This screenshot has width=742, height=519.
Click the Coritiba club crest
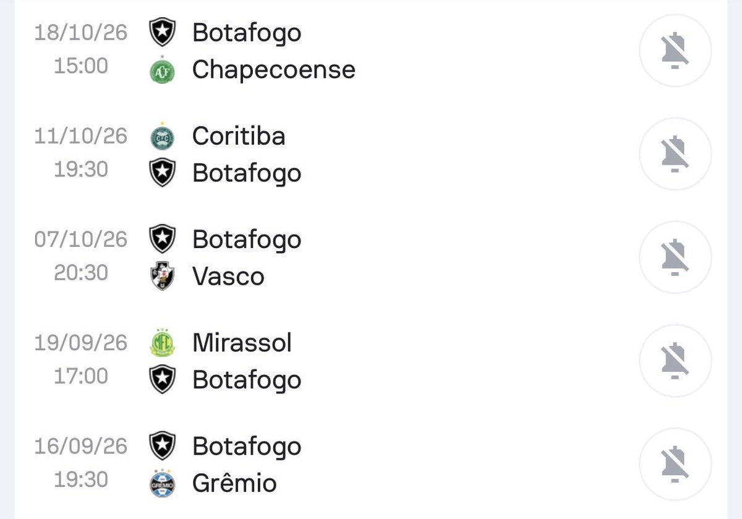coord(163,137)
